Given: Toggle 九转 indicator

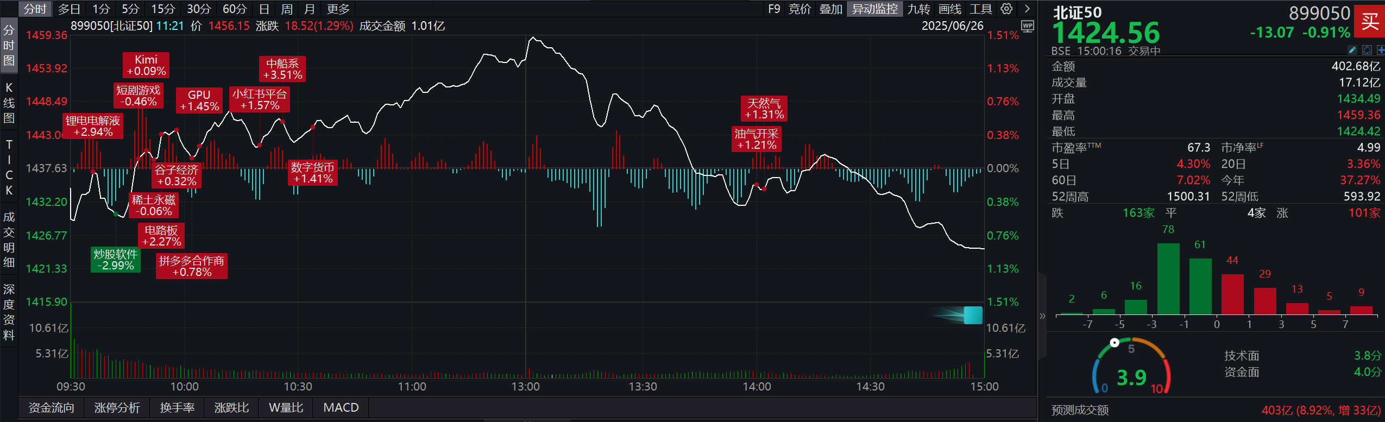Looking at the screenshot, I should pyautogui.click(x=919, y=9).
